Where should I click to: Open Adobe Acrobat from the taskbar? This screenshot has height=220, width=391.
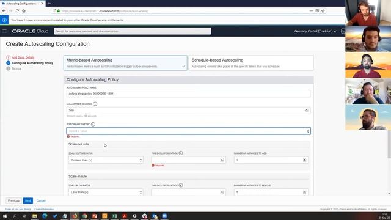(x=125, y=216)
